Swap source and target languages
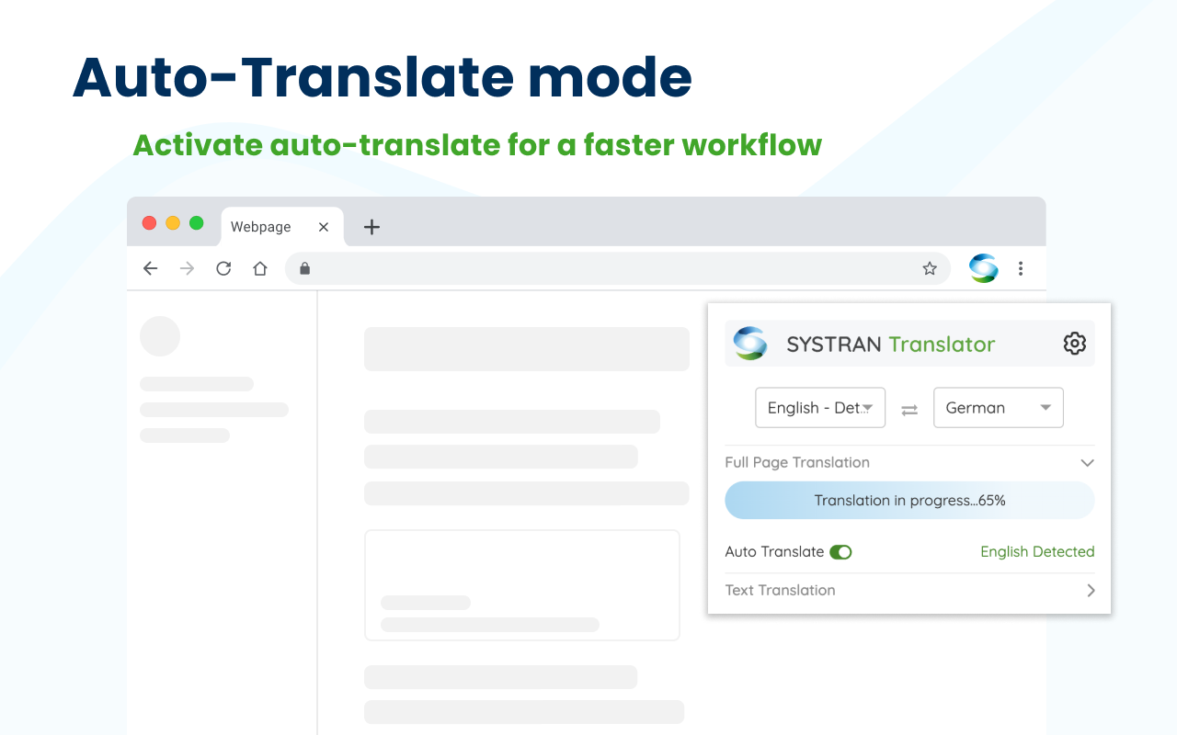This screenshot has width=1177, height=735. point(909,410)
